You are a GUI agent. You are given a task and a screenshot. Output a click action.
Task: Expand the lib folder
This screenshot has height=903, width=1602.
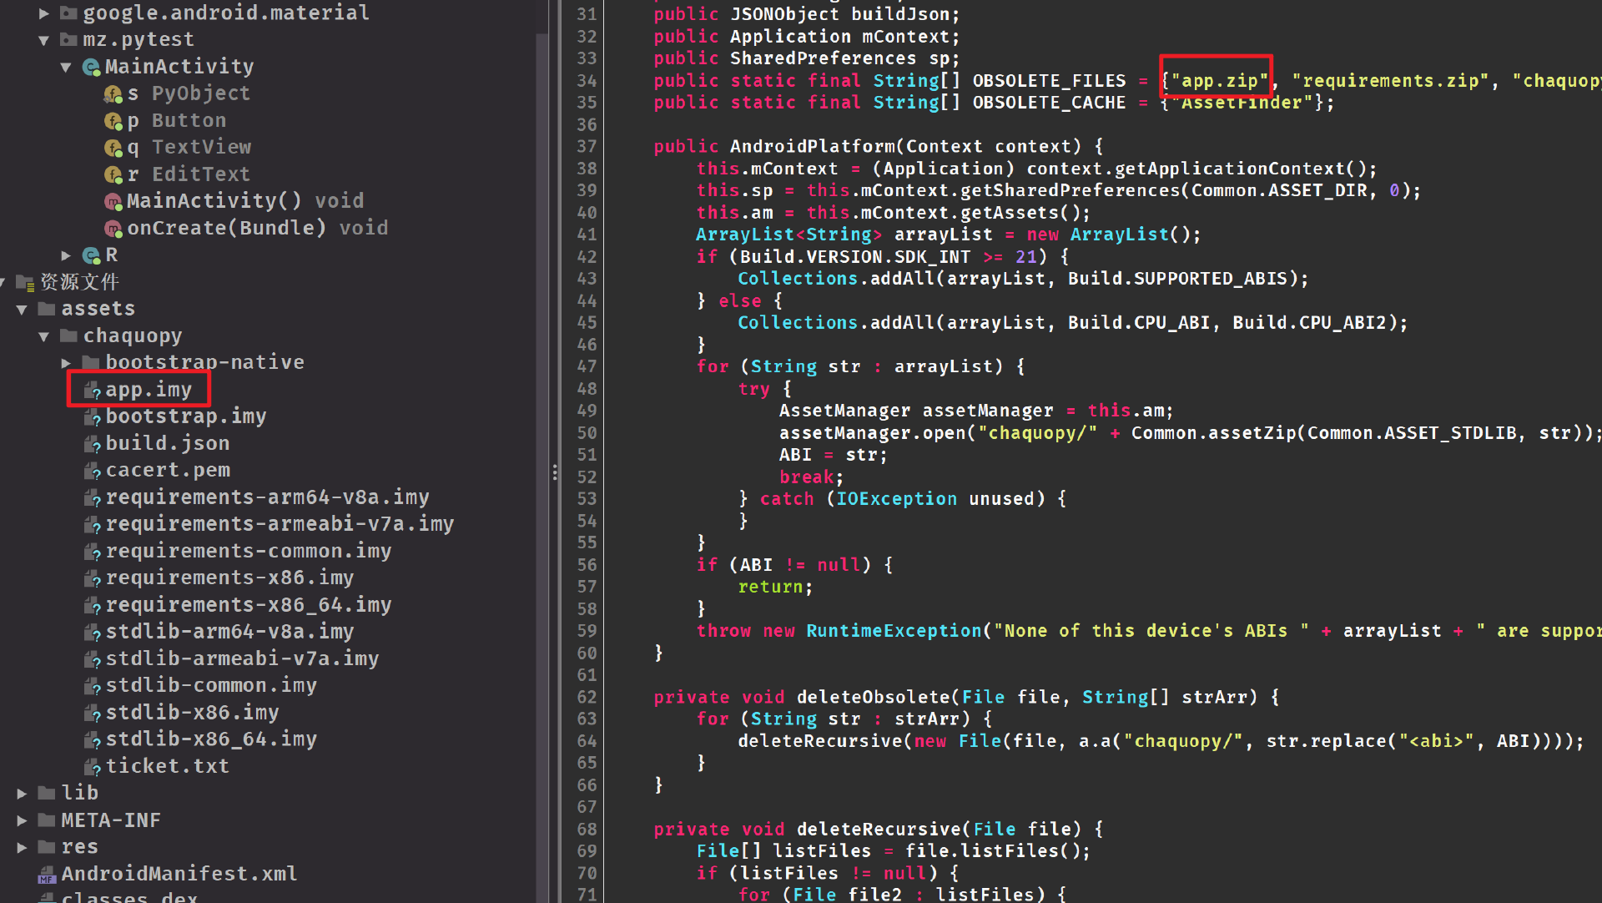point(23,794)
